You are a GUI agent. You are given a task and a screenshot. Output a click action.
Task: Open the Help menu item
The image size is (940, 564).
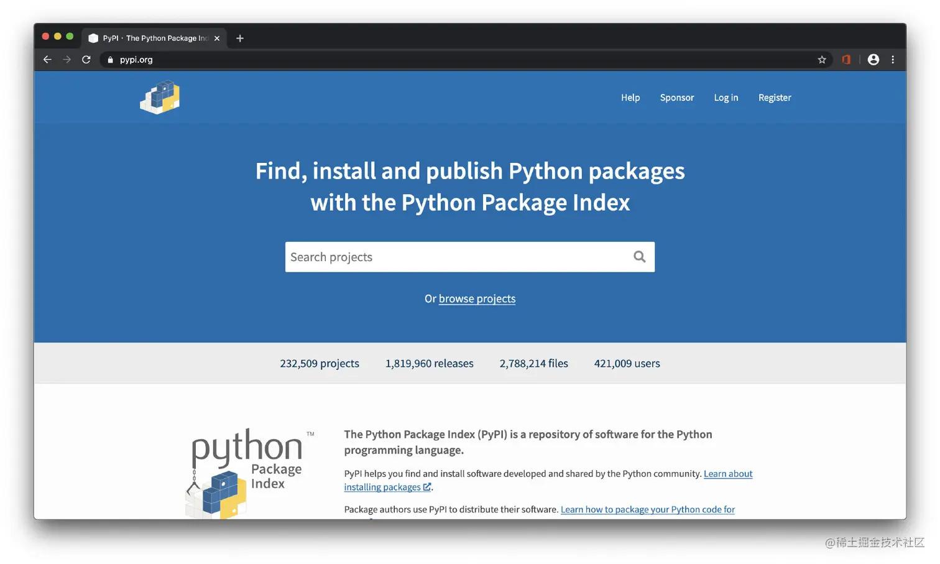630,98
